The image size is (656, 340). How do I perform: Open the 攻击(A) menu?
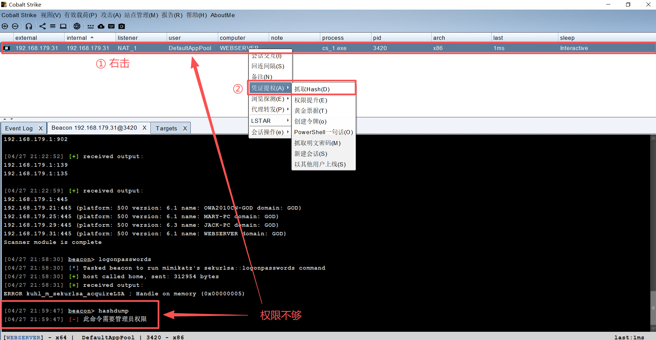click(x=111, y=15)
